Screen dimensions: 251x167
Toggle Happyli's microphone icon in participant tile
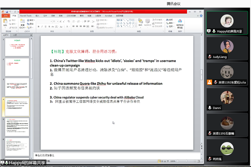[x=214, y=31]
